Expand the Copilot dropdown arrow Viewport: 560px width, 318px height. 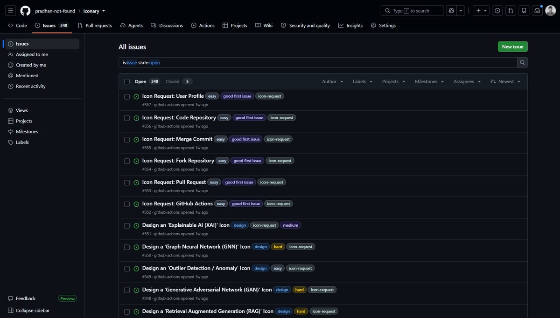point(461,11)
